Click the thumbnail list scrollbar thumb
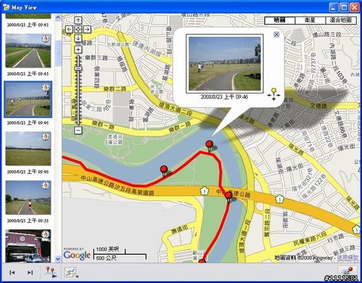This screenshot has height=283, width=362. tap(58, 53)
